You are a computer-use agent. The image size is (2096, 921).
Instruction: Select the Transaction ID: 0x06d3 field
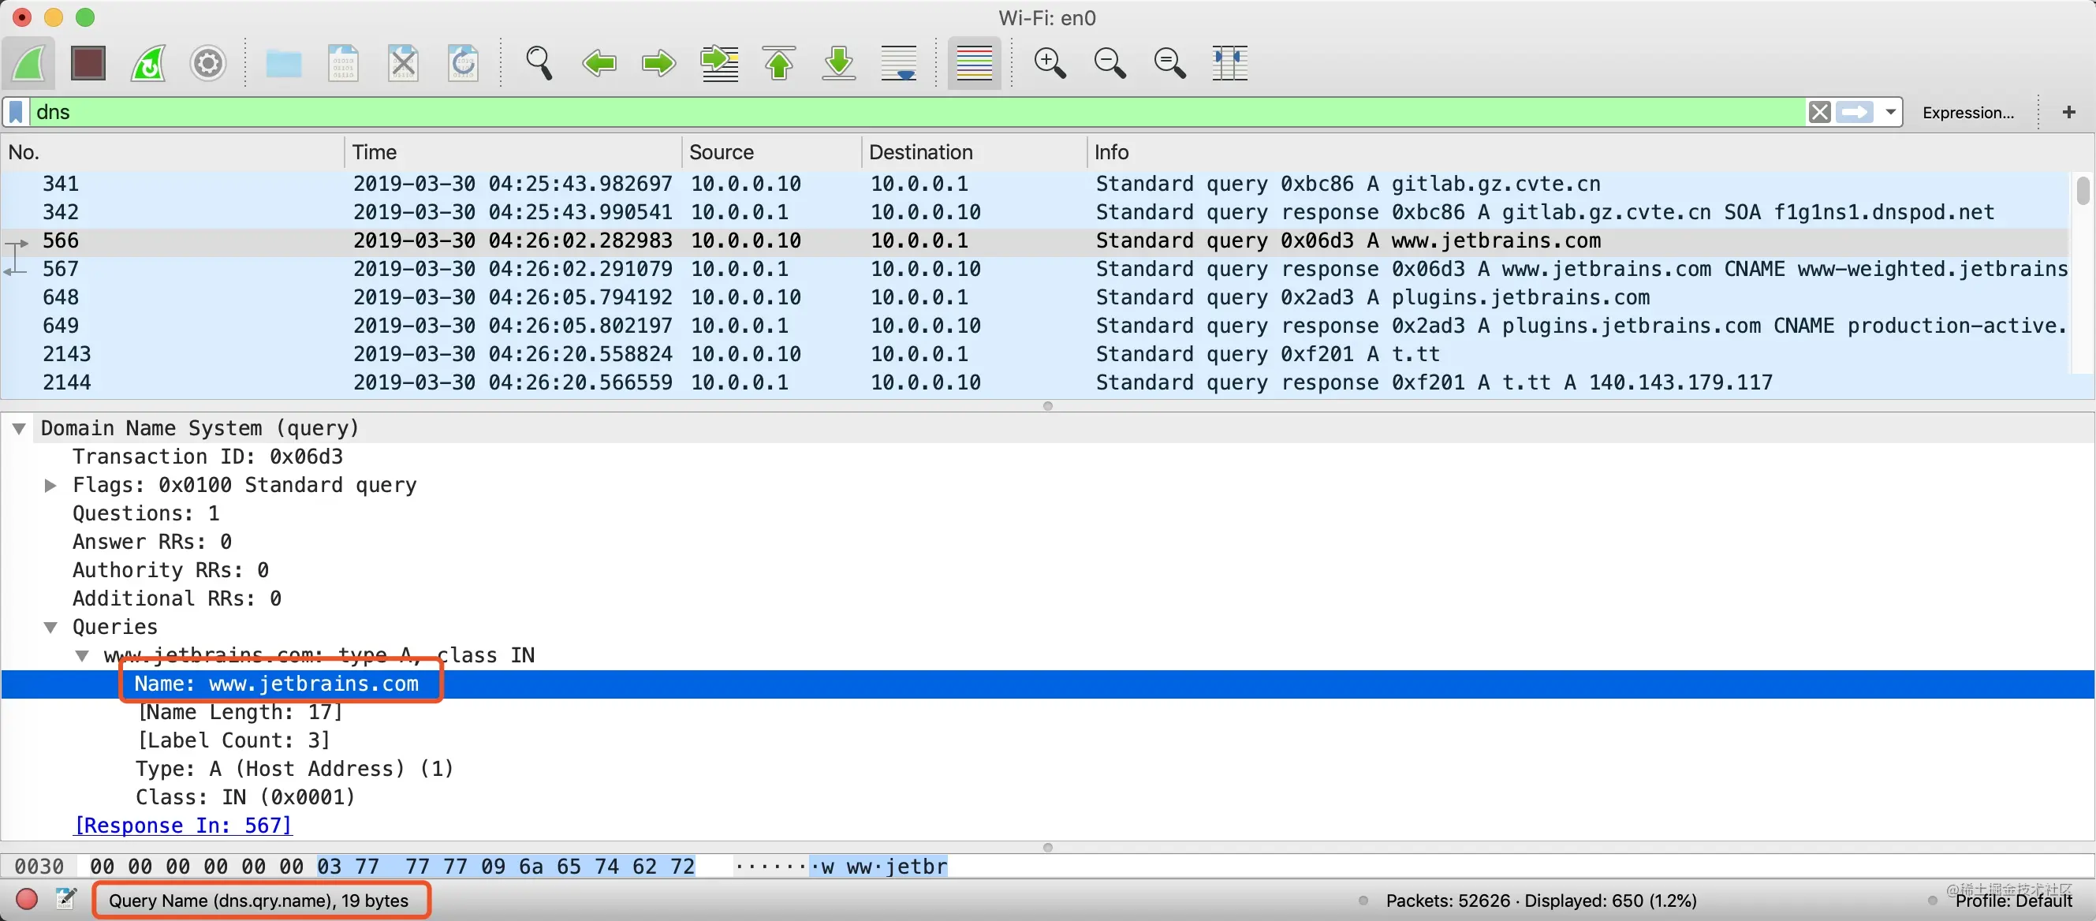coord(207,457)
